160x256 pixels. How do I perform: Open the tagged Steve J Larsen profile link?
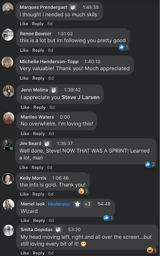pos(80,97)
